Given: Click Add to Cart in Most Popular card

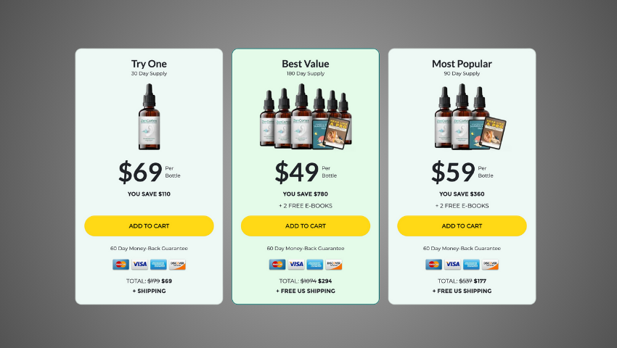Looking at the screenshot, I should point(462,225).
